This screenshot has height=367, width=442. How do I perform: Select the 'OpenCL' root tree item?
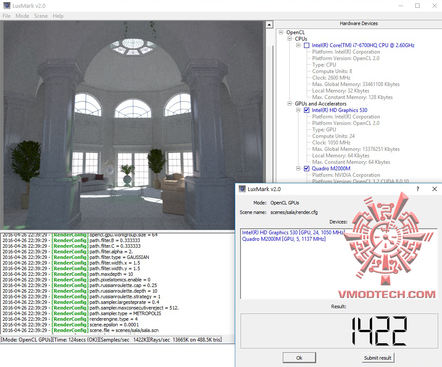click(295, 32)
